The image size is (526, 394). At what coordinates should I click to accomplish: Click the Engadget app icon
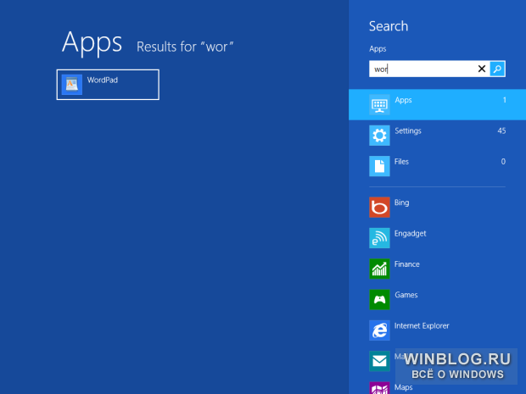click(x=379, y=238)
